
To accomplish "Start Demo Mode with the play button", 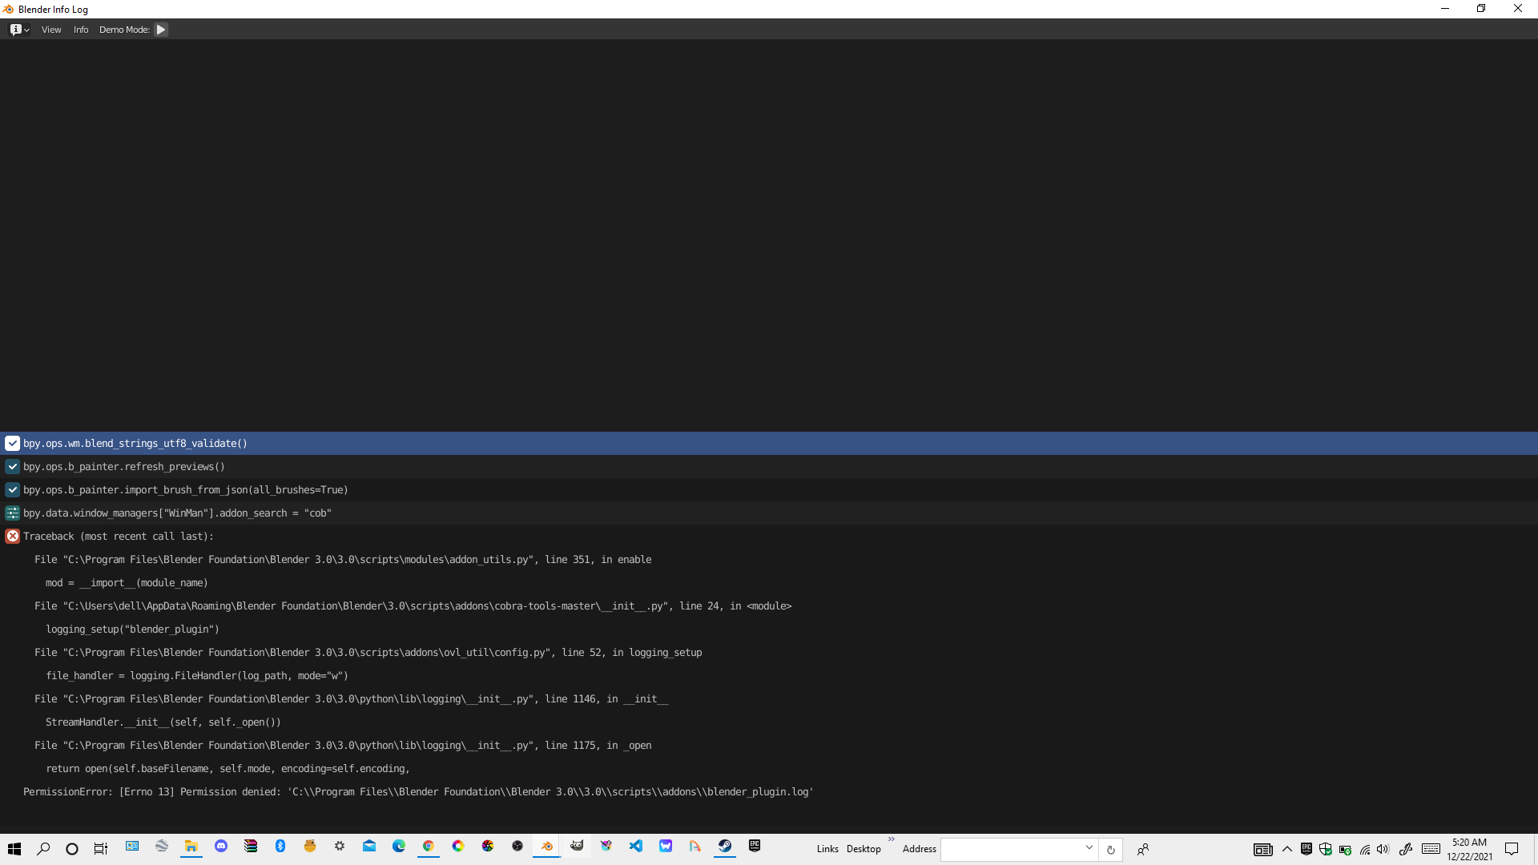I will pos(160,29).
